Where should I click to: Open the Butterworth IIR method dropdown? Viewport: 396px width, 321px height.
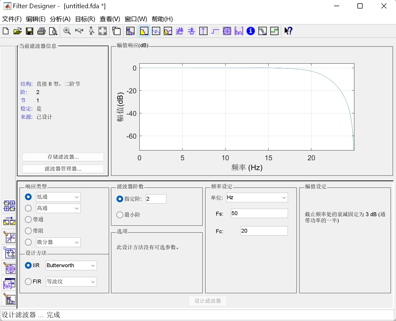tap(71, 266)
